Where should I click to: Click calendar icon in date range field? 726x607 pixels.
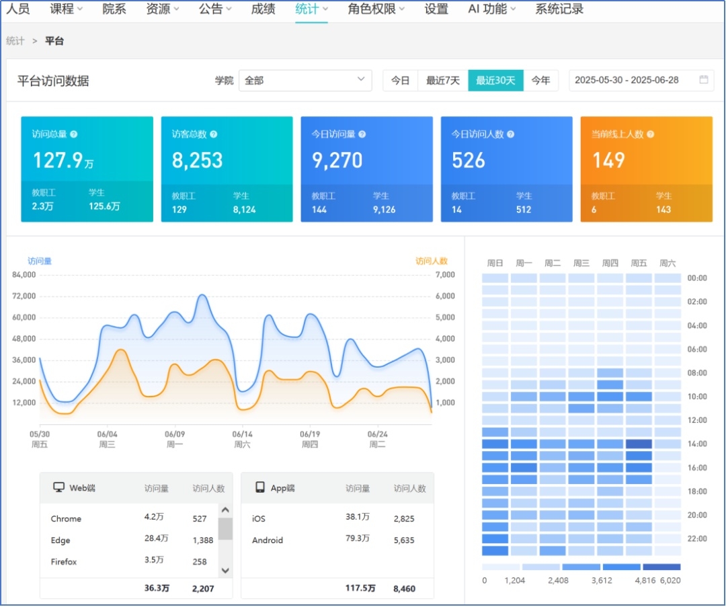pos(704,80)
